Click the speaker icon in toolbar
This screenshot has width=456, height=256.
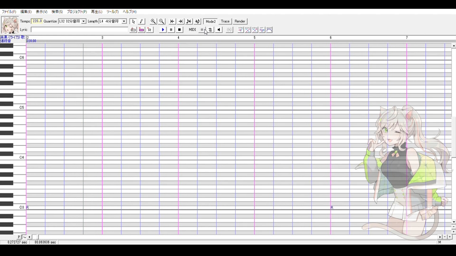click(x=219, y=30)
